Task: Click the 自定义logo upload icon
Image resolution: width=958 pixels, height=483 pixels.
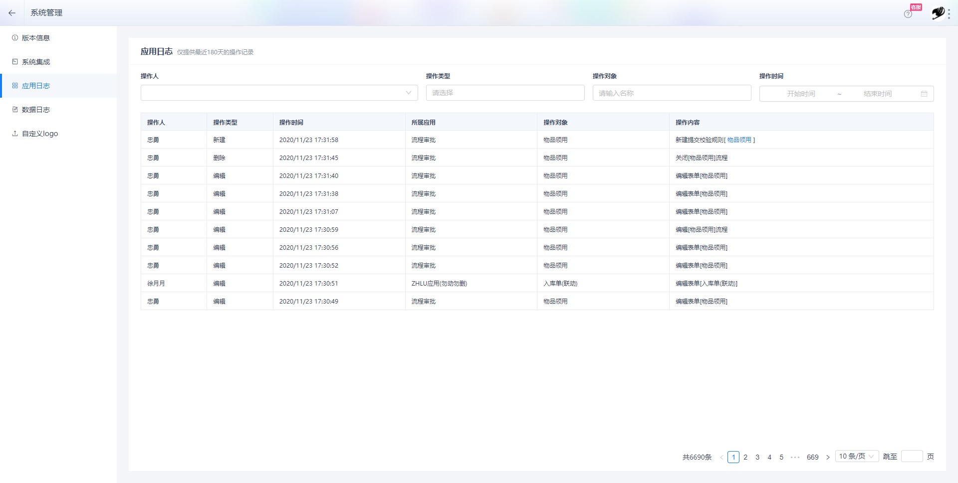Action: pyautogui.click(x=15, y=134)
